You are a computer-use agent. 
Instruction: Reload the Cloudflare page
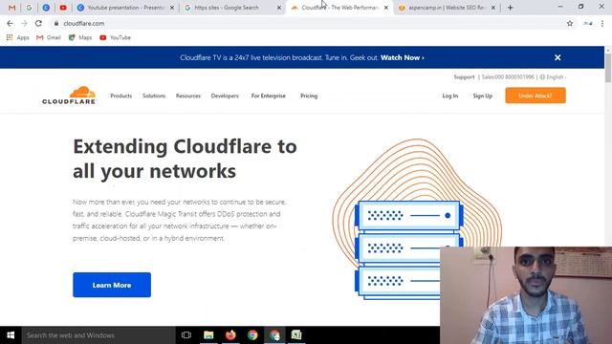[38, 23]
